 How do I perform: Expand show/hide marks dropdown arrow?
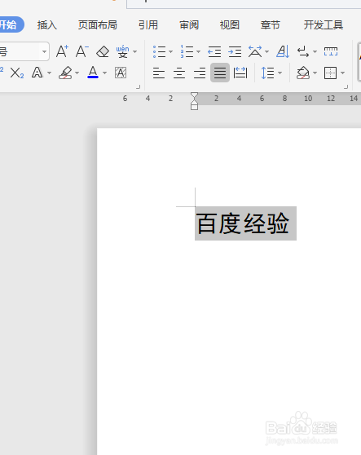(x=315, y=52)
